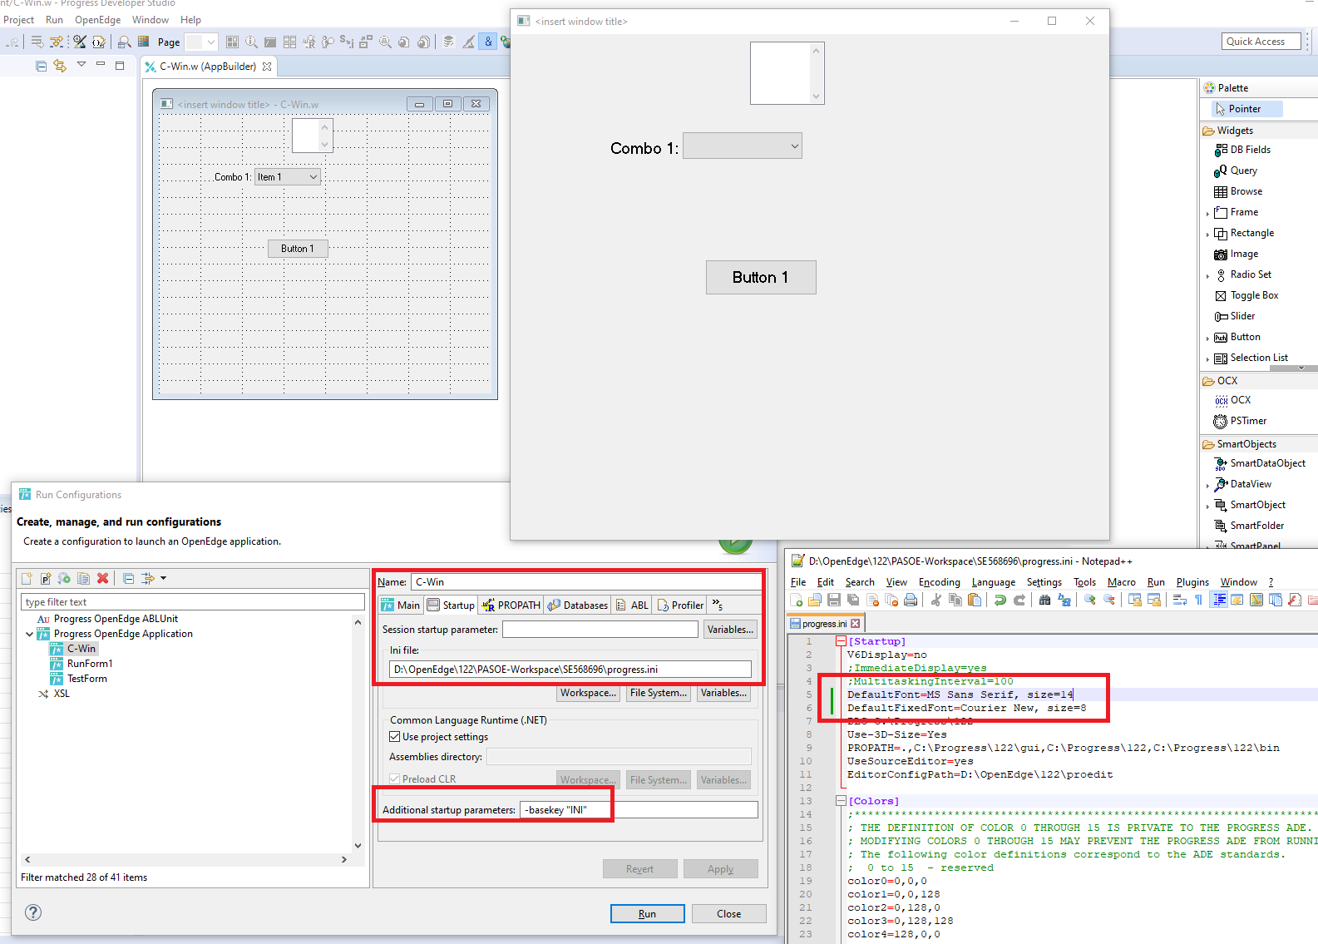Expand the Frame widget options in Palette

(1207, 213)
